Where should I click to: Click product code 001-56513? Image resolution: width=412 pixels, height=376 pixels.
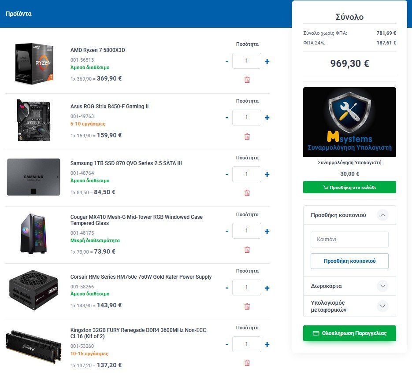click(x=82, y=60)
